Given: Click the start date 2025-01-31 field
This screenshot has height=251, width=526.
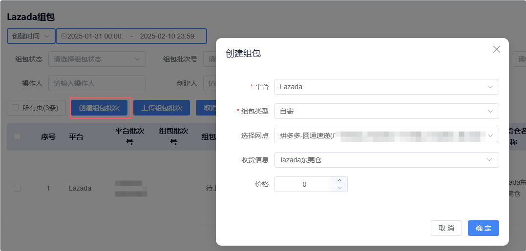Looking at the screenshot, I should [95, 36].
